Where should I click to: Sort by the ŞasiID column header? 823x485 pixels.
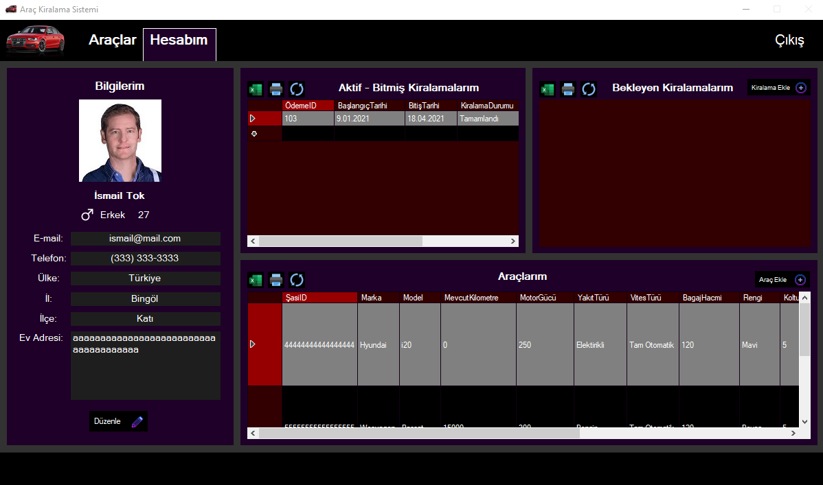[319, 298]
